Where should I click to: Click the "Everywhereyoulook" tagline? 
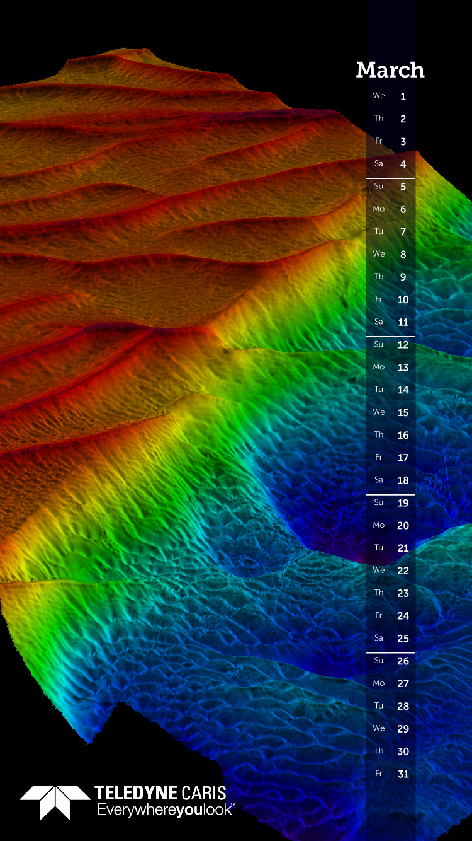click(x=165, y=810)
